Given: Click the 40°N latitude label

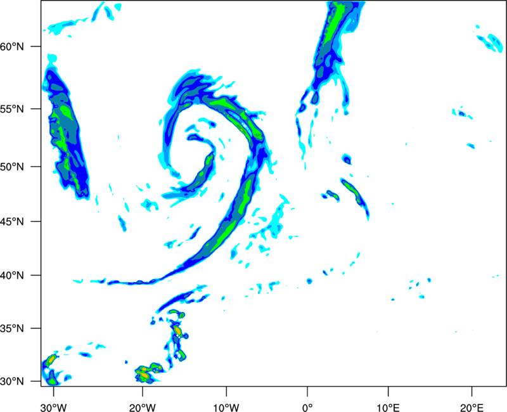Looking at the screenshot, I should [12, 276].
